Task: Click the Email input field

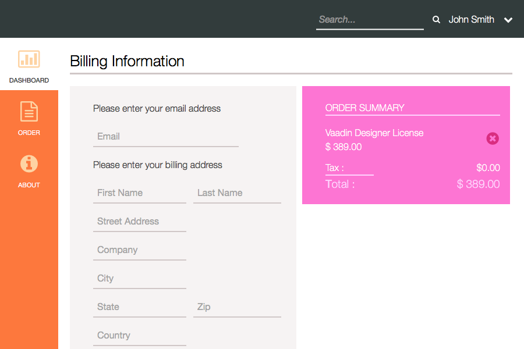Action: pos(166,137)
